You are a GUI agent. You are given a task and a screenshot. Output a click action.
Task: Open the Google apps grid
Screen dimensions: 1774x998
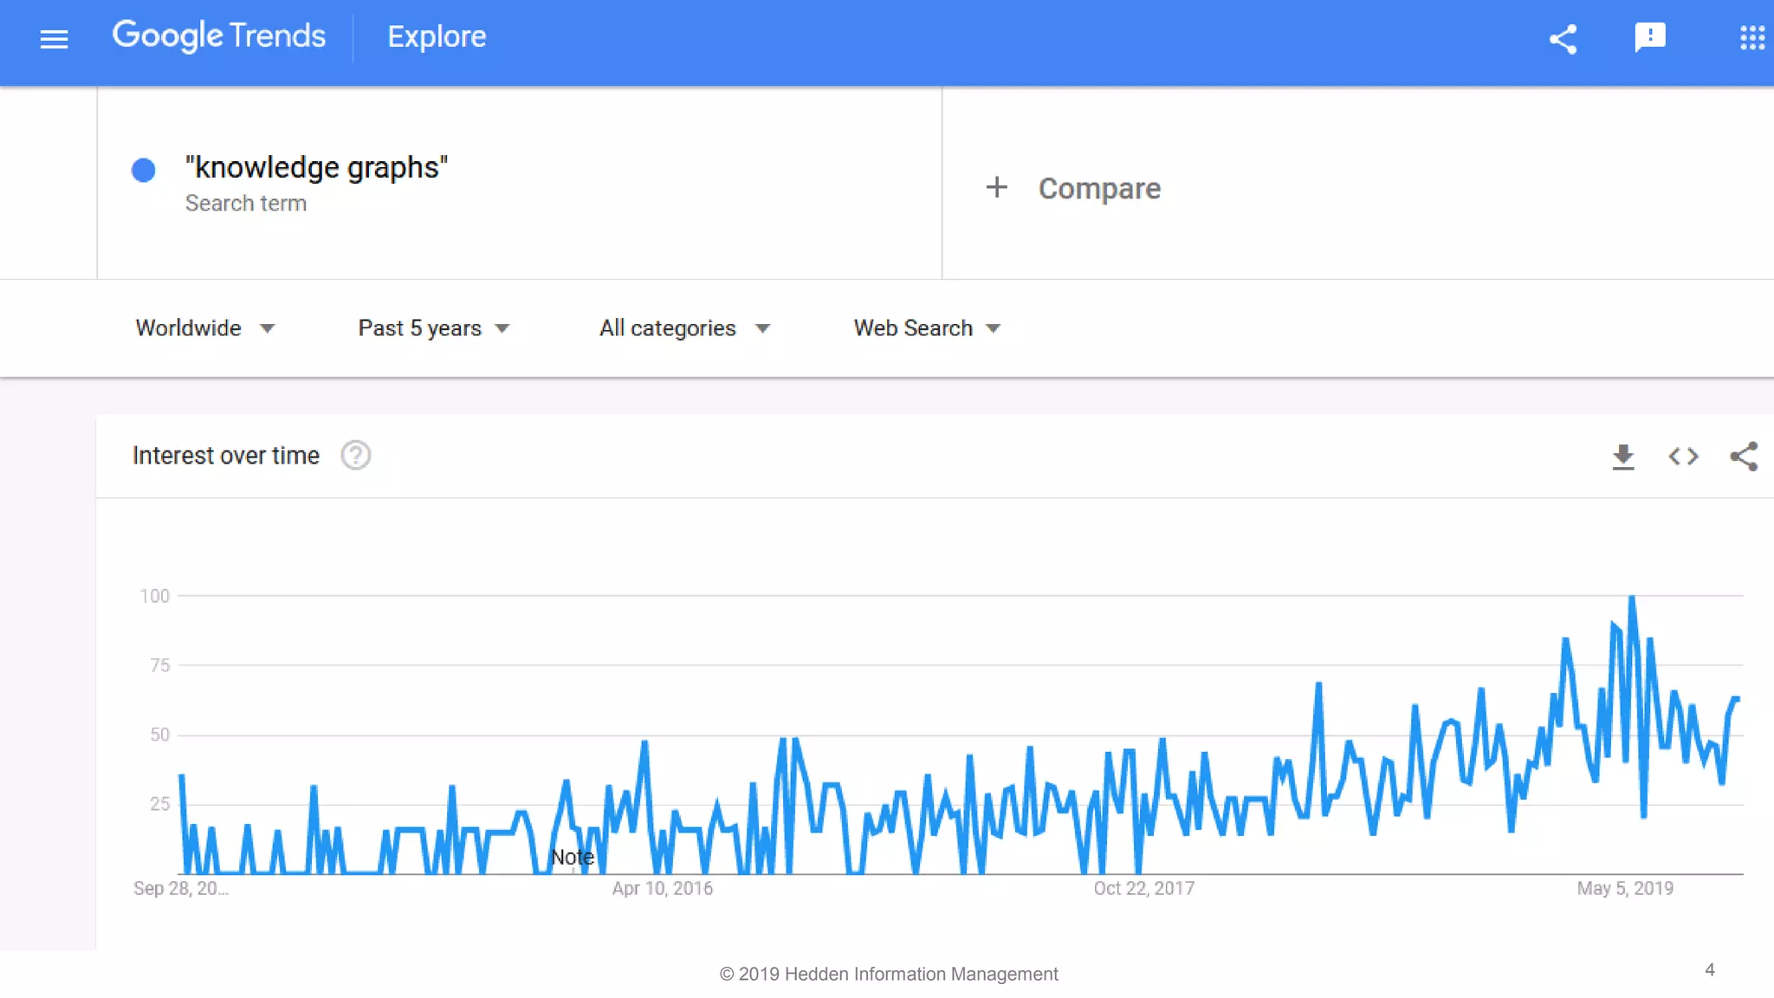pyautogui.click(x=1751, y=38)
